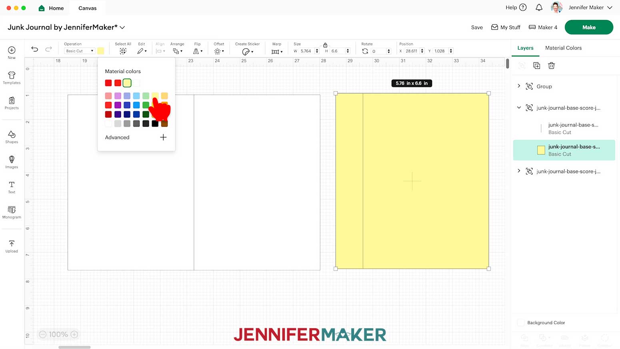Open the Operation Basic Cut dropdown
Viewport: 620px width, 349px height.
[79, 51]
